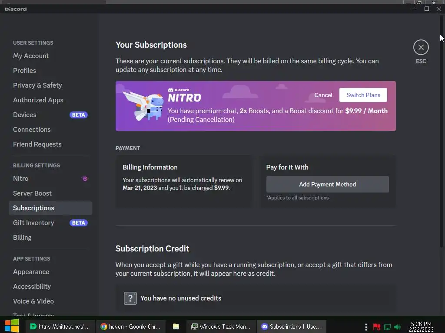
Task: Go to Profiles settings
Action: coord(25,71)
